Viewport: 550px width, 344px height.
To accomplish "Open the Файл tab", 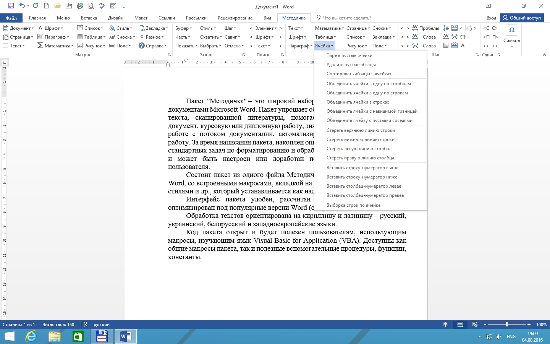I will pyautogui.click(x=11, y=18).
